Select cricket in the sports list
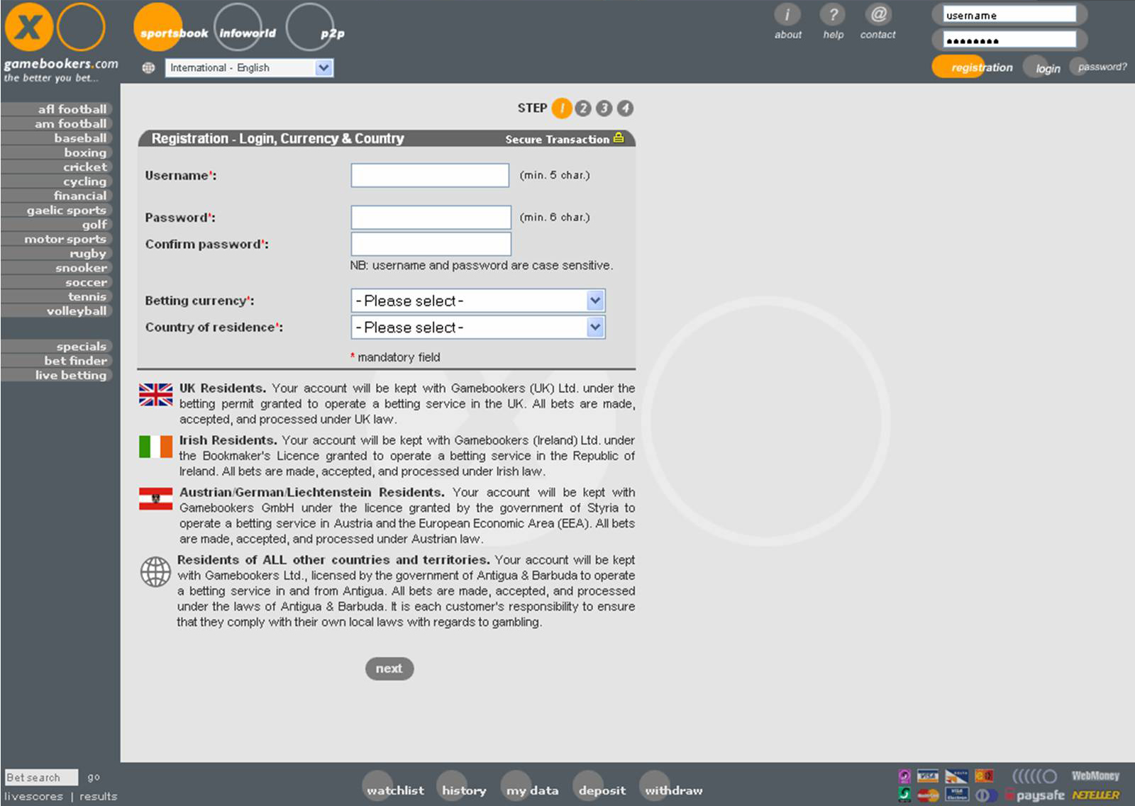Screen dimensions: 1135x806 coord(57,167)
